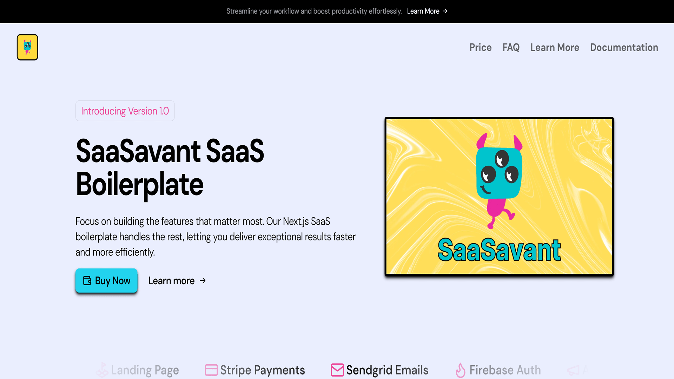Click the Learn more arrow icon in hero
674x379 pixels.
tap(203, 280)
